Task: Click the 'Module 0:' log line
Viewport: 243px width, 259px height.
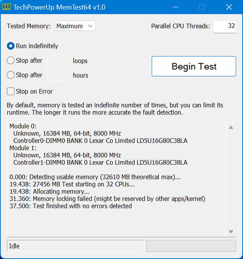Action: pos(23,126)
